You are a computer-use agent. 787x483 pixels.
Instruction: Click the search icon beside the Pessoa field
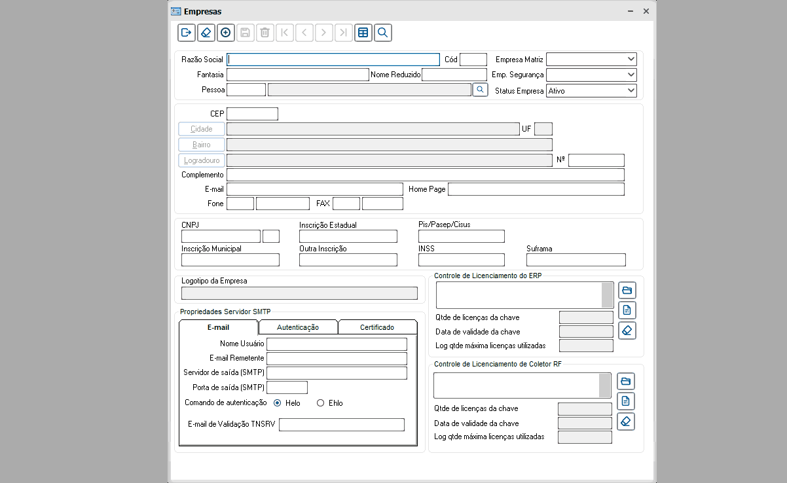click(481, 90)
